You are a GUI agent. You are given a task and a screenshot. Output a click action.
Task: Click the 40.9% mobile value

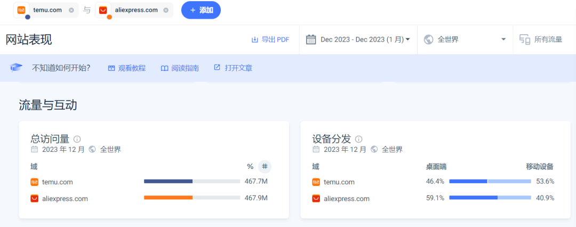(x=545, y=198)
